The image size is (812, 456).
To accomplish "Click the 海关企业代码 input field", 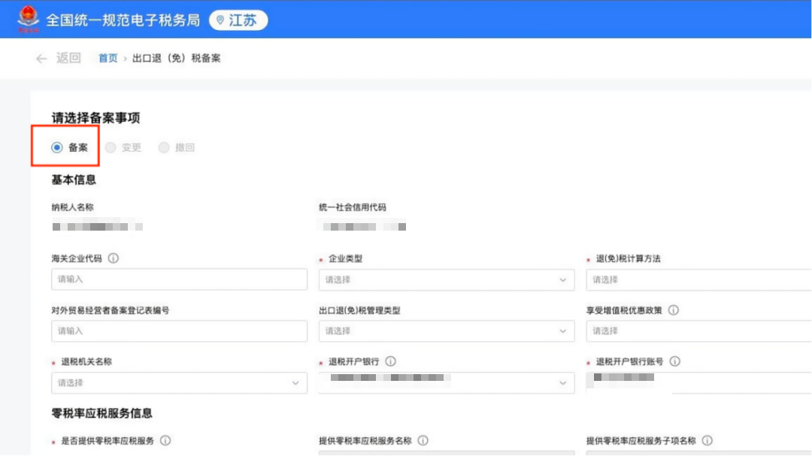I will (x=179, y=279).
